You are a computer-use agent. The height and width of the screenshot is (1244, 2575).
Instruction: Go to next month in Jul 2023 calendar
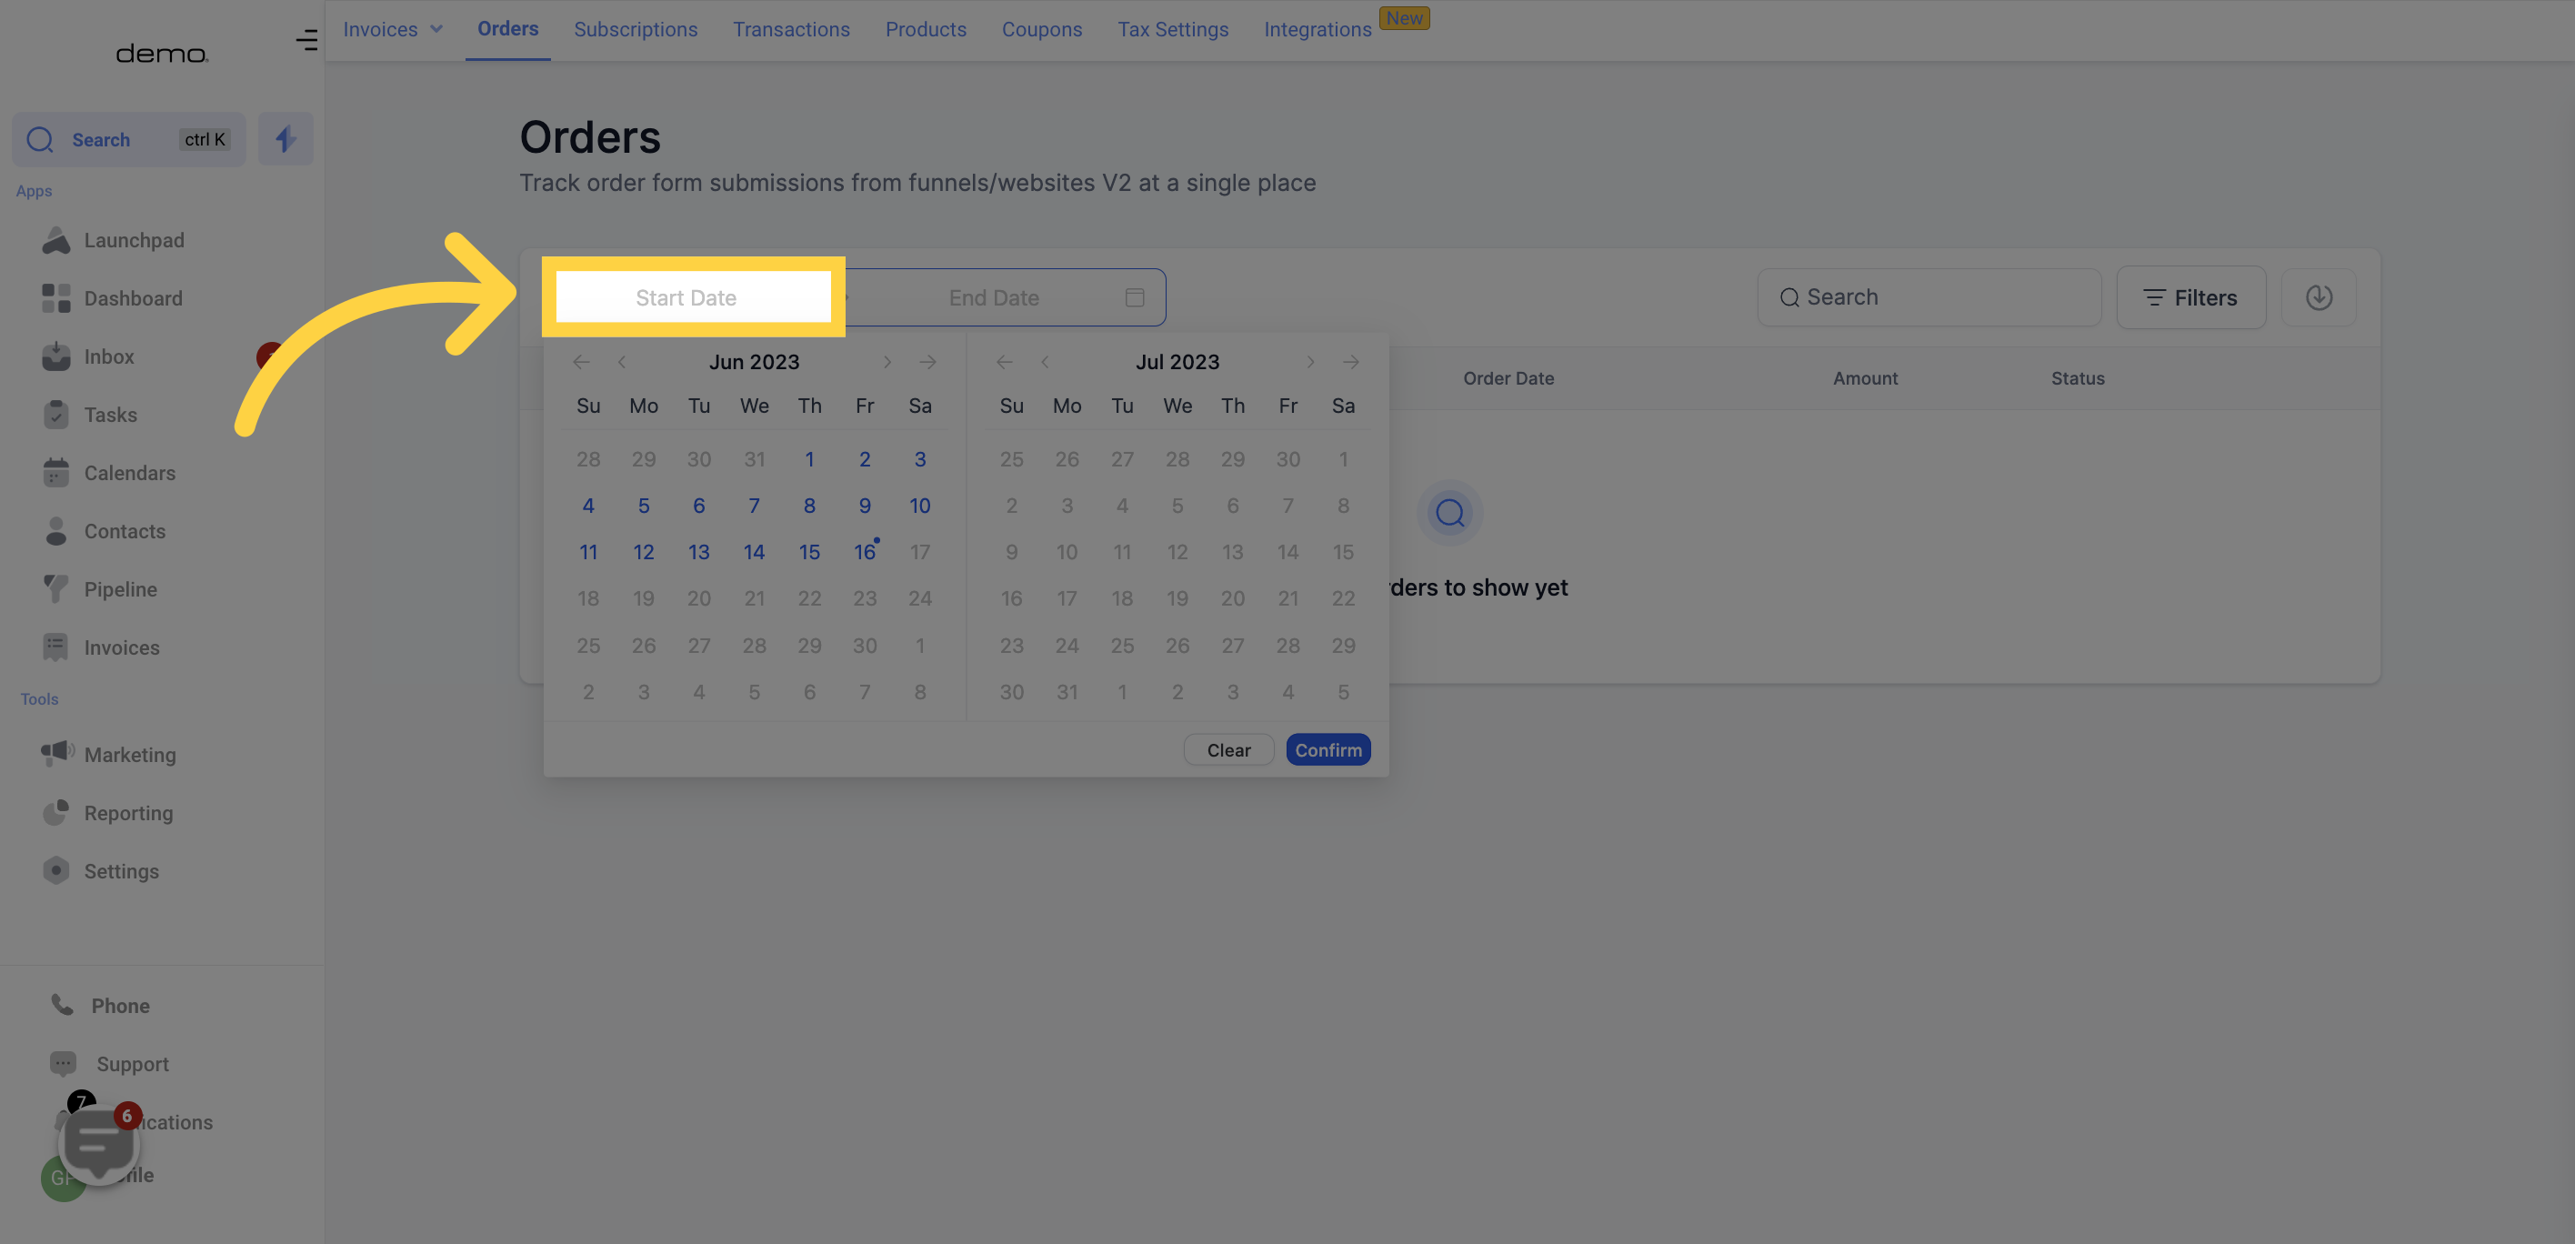(x=1310, y=362)
